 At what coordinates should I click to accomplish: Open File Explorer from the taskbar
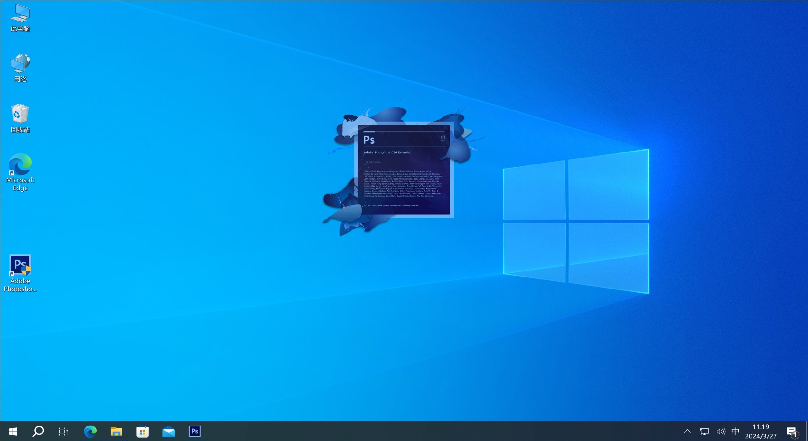(x=116, y=431)
